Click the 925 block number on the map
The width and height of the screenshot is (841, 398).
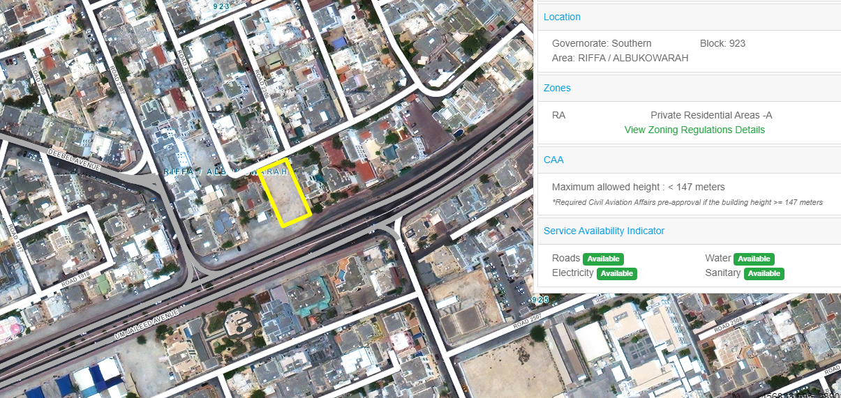tap(540, 300)
